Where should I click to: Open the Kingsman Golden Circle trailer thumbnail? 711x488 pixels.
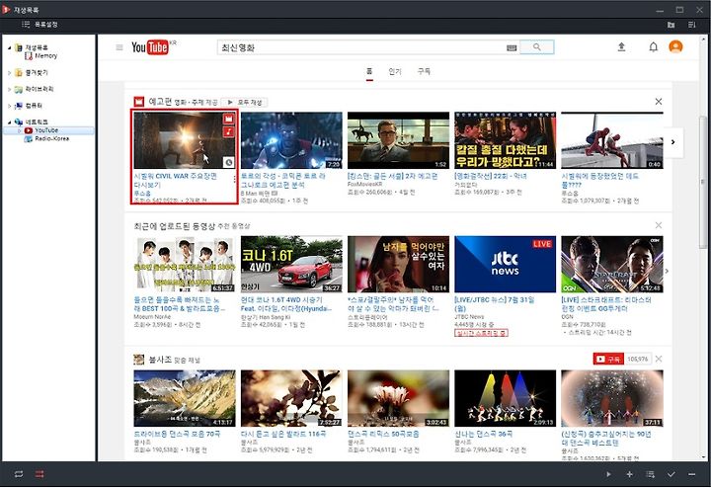click(x=398, y=140)
